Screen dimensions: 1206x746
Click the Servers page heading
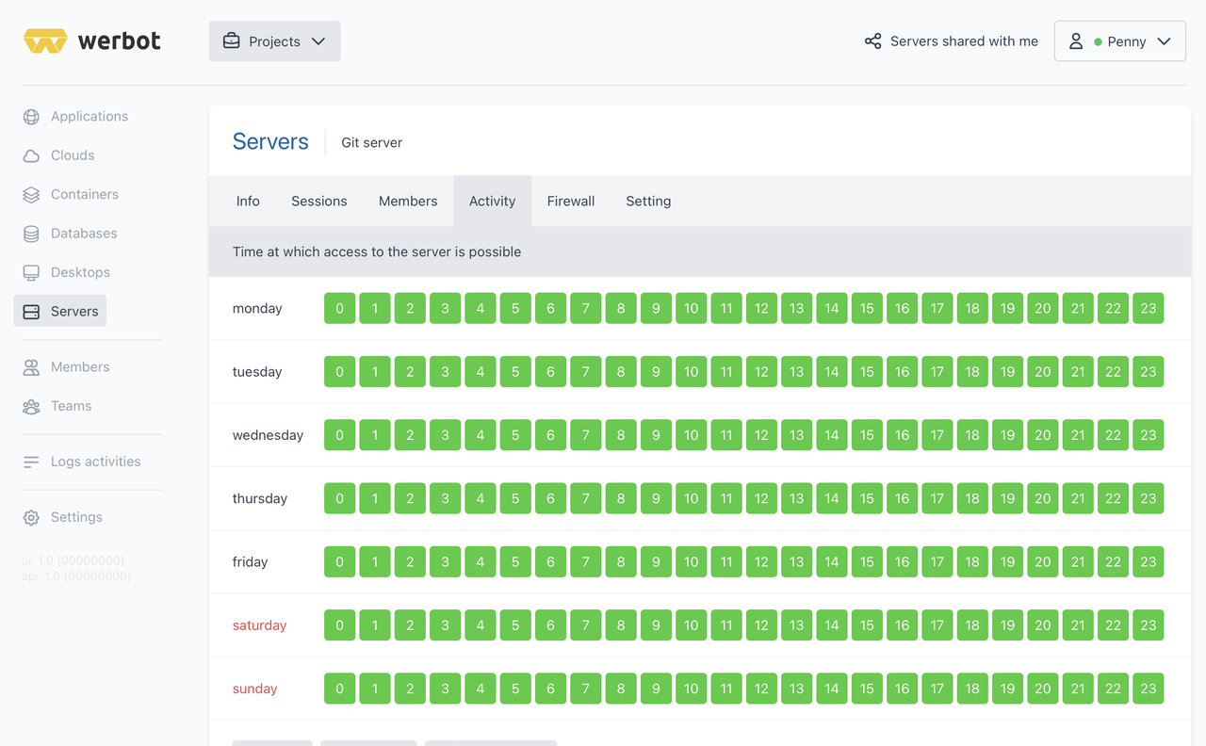point(270,142)
